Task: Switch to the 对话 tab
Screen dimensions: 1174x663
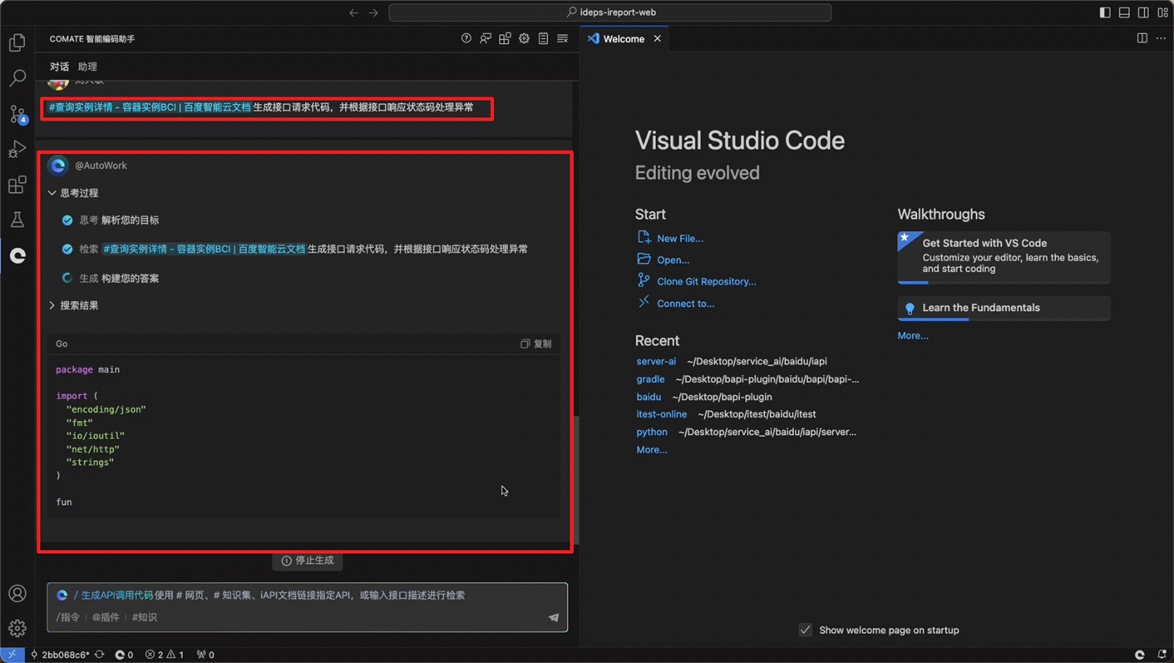Action: (x=59, y=67)
